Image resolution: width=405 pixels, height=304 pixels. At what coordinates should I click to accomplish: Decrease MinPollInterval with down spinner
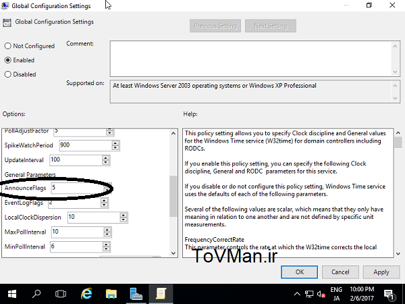[106, 249]
